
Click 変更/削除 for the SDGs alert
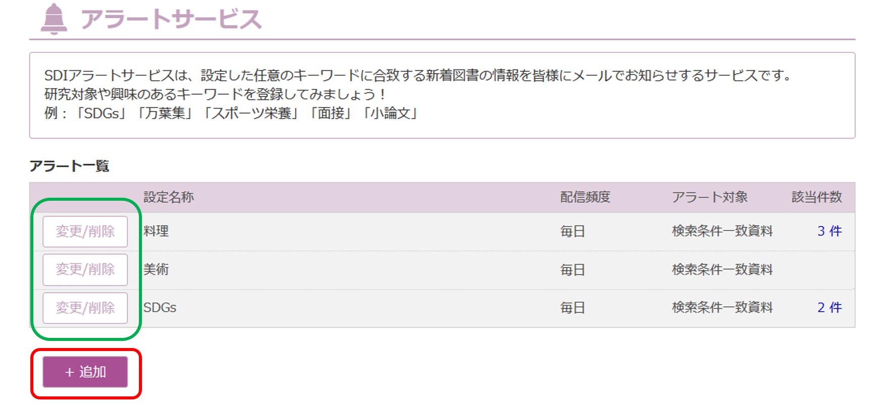tap(85, 308)
